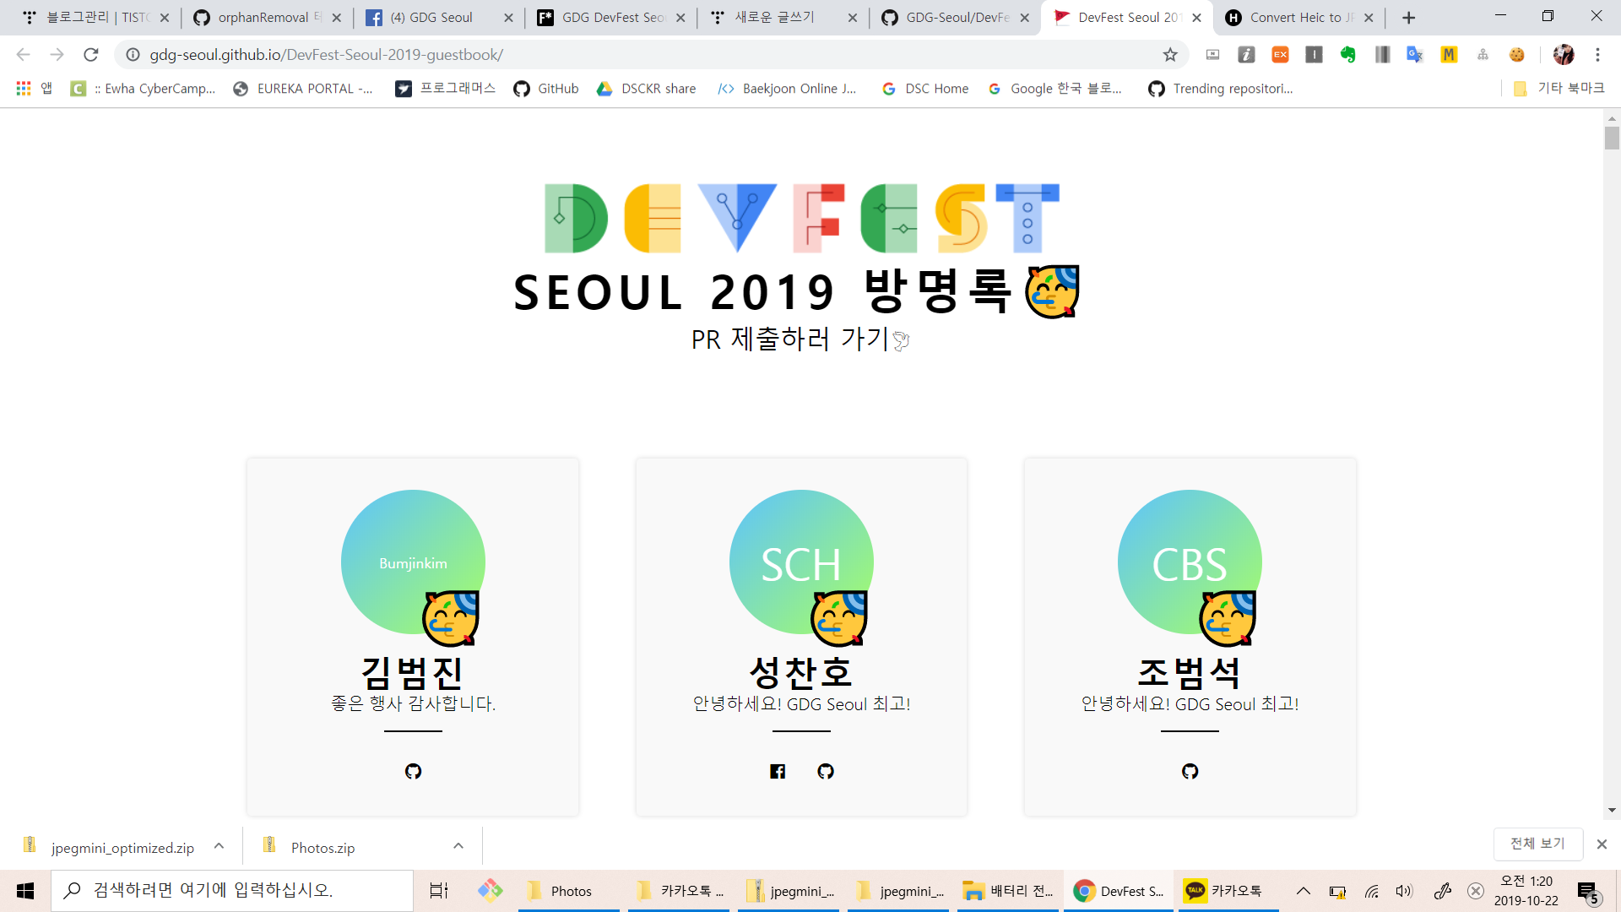Click GitHub icon under 김범진 card
1621x912 pixels.
coord(413,771)
